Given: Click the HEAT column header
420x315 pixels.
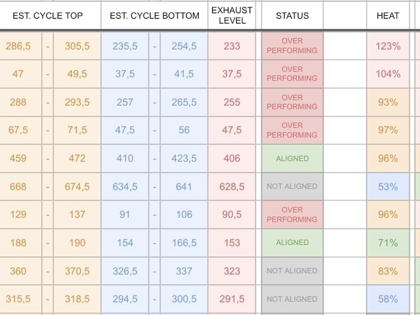Looking at the screenshot, I should click(388, 15).
